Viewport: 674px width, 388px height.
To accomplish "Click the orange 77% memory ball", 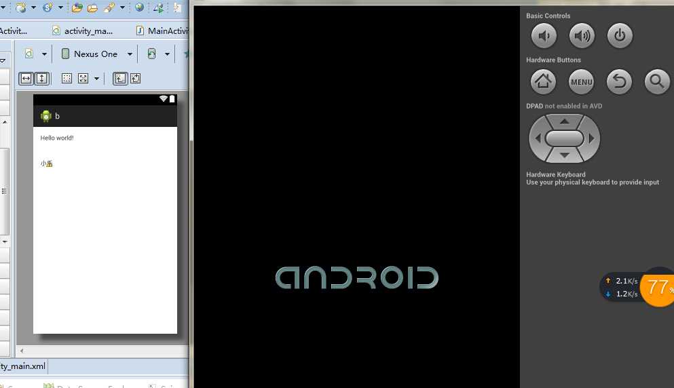I will point(657,287).
